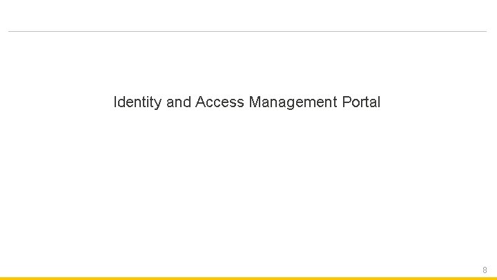The height and width of the screenshot is (280, 497).
Task: Click the blank slide body below title
Action: 247,191
